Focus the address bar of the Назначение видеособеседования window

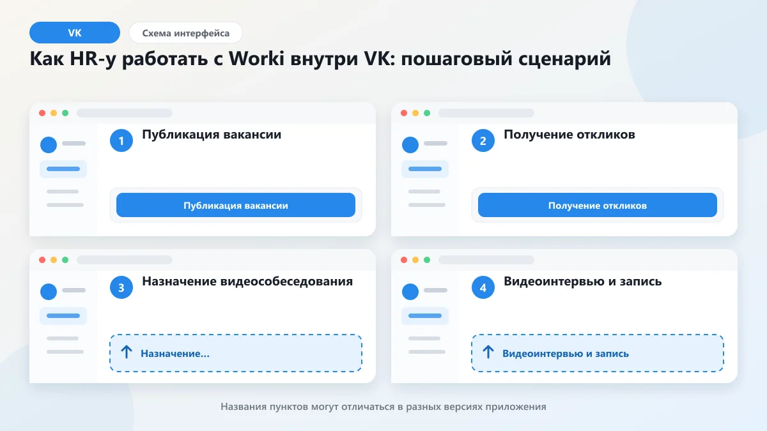[125, 260]
